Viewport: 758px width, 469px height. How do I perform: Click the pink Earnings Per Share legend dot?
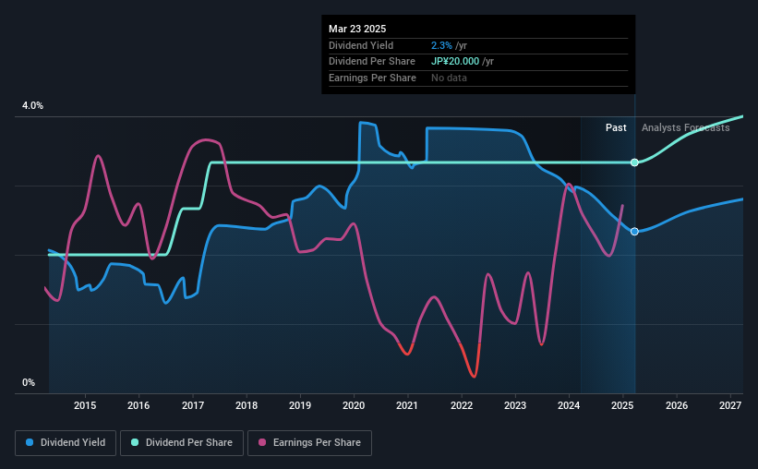pos(262,442)
